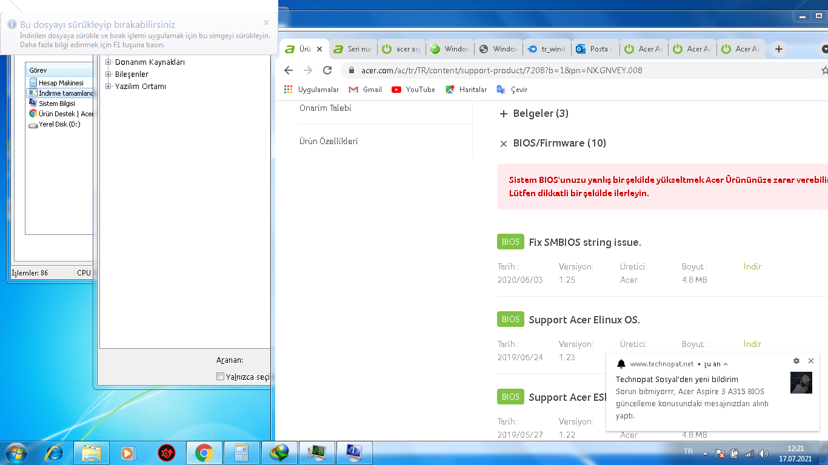Click the Fix SMBIOS string issue title
This screenshot has width=828, height=465.
[x=585, y=242]
